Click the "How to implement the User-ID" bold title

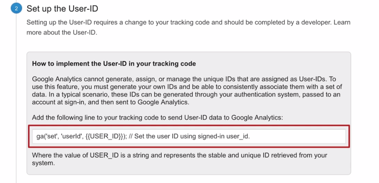click(x=114, y=64)
